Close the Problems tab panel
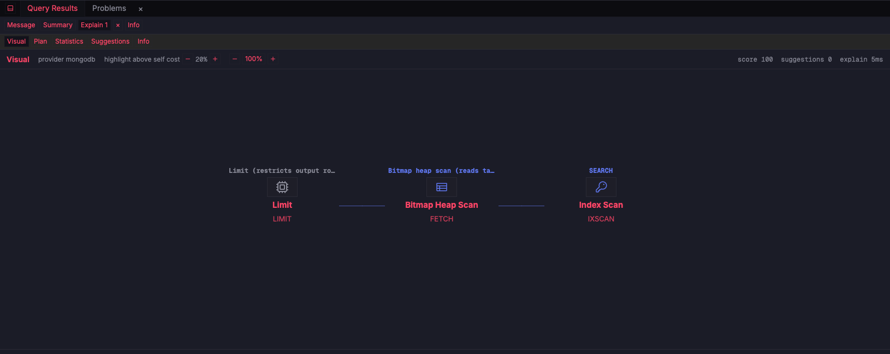Screen dimensions: 890x354 pos(140,9)
